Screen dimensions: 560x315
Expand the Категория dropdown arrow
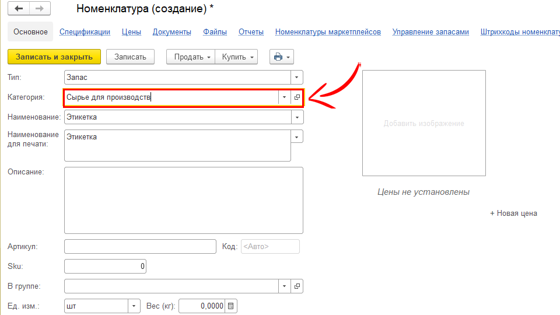click(x=284, y=97)
